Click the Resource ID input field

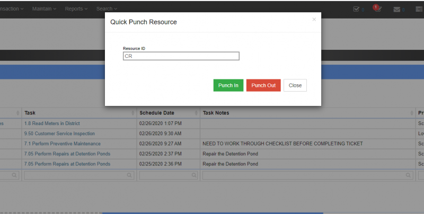[181, 56]
